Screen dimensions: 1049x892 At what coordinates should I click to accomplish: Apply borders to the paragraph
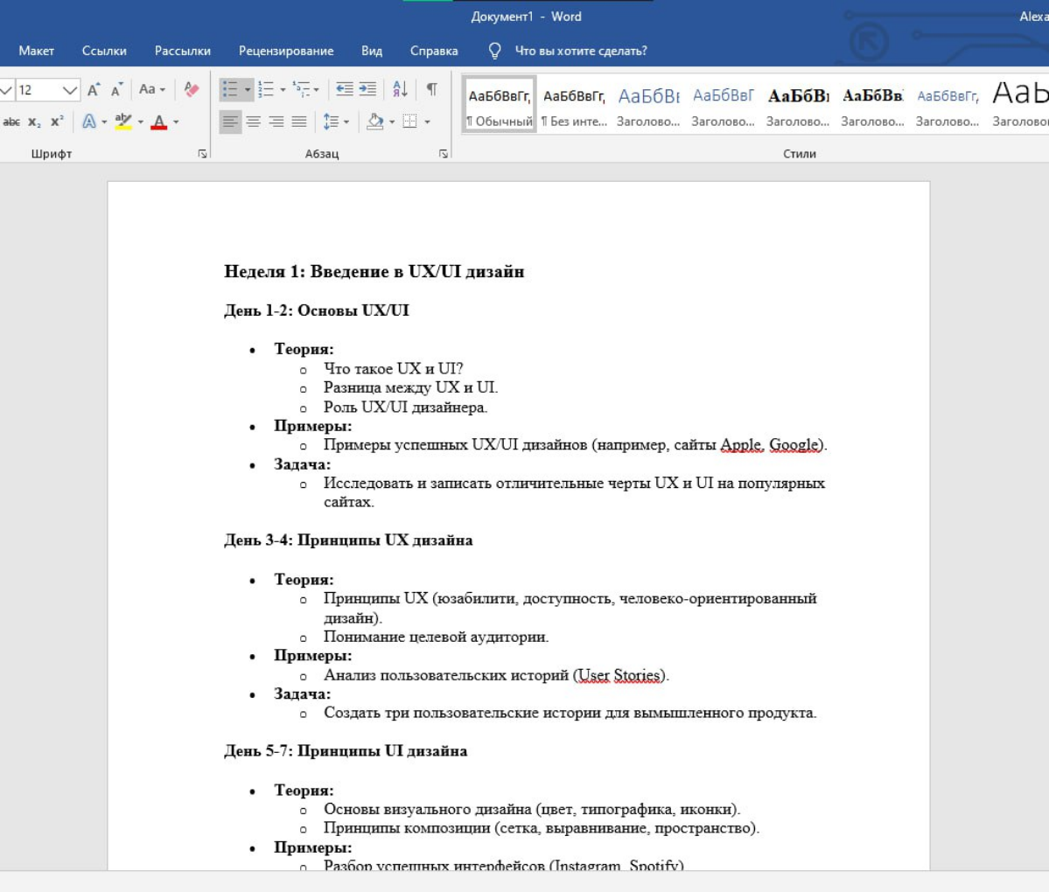pos(409,122)
